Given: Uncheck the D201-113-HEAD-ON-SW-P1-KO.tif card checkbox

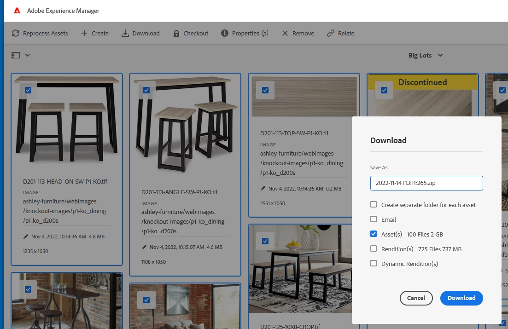Looking at the screenshot, I should (x=28, y=90).
